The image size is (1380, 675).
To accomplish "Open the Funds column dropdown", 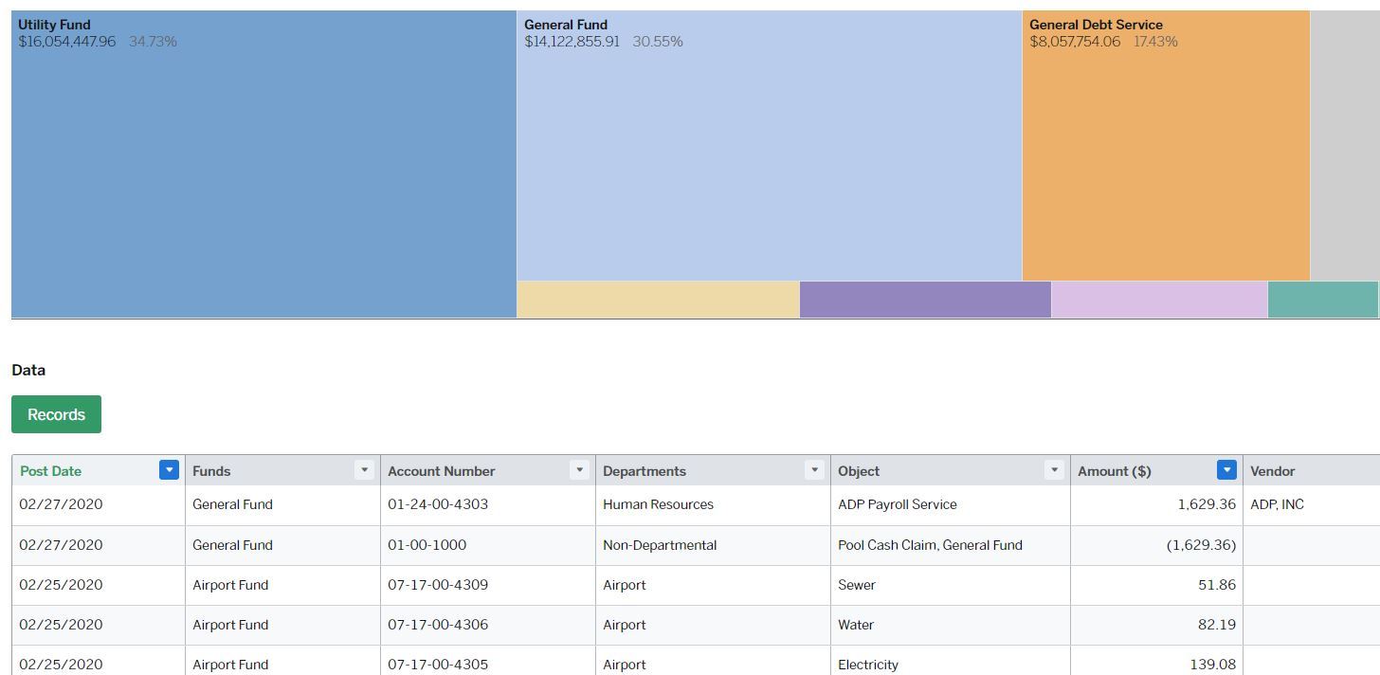I will coord(364,468).
